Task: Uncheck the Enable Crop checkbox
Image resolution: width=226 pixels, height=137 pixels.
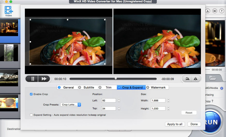Action: pos(31,94)
